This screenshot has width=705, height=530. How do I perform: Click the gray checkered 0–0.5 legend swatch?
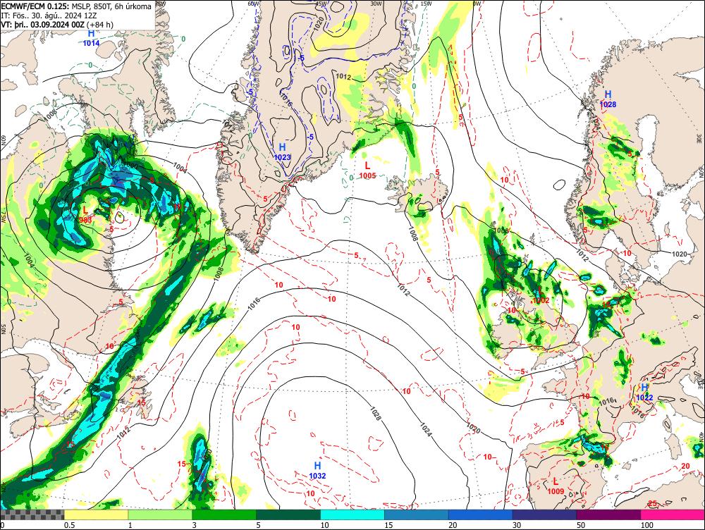pos(32,514)
